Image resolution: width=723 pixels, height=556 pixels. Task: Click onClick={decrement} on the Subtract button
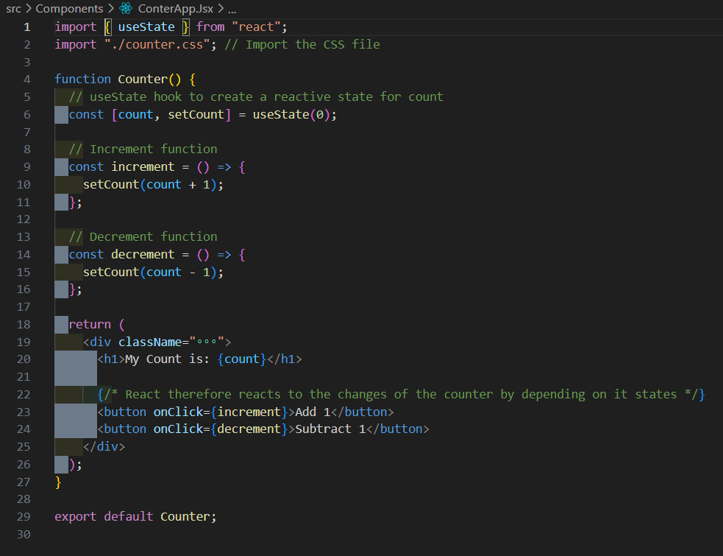coord(221,429)
